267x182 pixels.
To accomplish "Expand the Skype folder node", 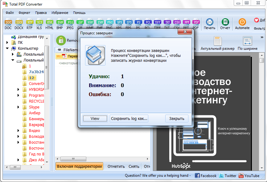I will tap(18, 107).
